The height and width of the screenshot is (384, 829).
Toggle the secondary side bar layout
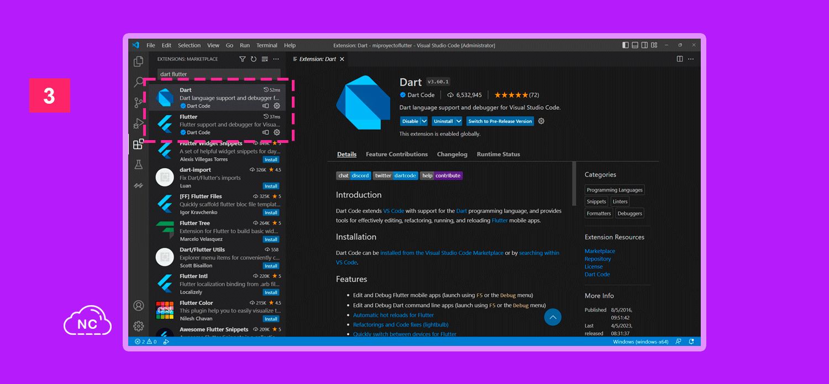point(644,45)
